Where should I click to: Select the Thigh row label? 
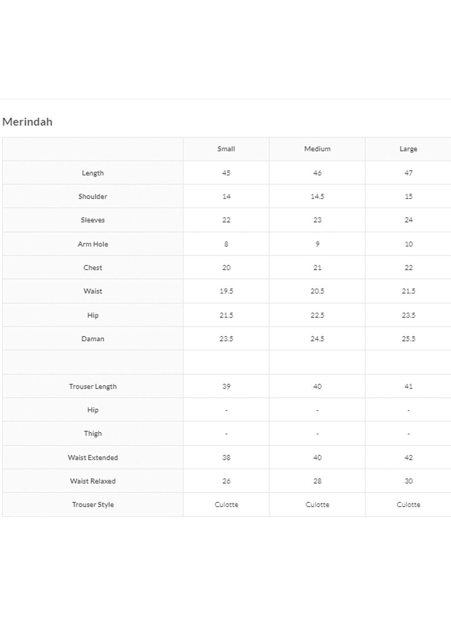[x=93, y=433]
